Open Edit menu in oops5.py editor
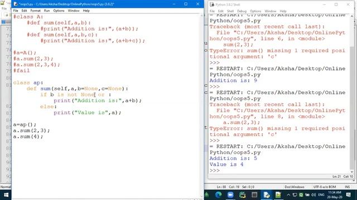 (24, 11)
